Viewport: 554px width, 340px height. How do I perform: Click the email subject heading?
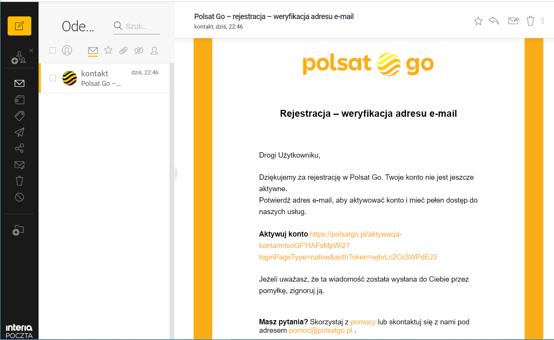(x=274, y=16)
